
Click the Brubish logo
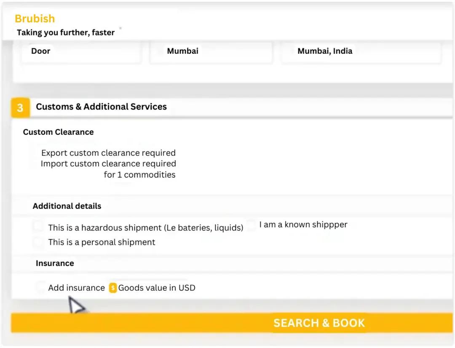tap(35, 19)
